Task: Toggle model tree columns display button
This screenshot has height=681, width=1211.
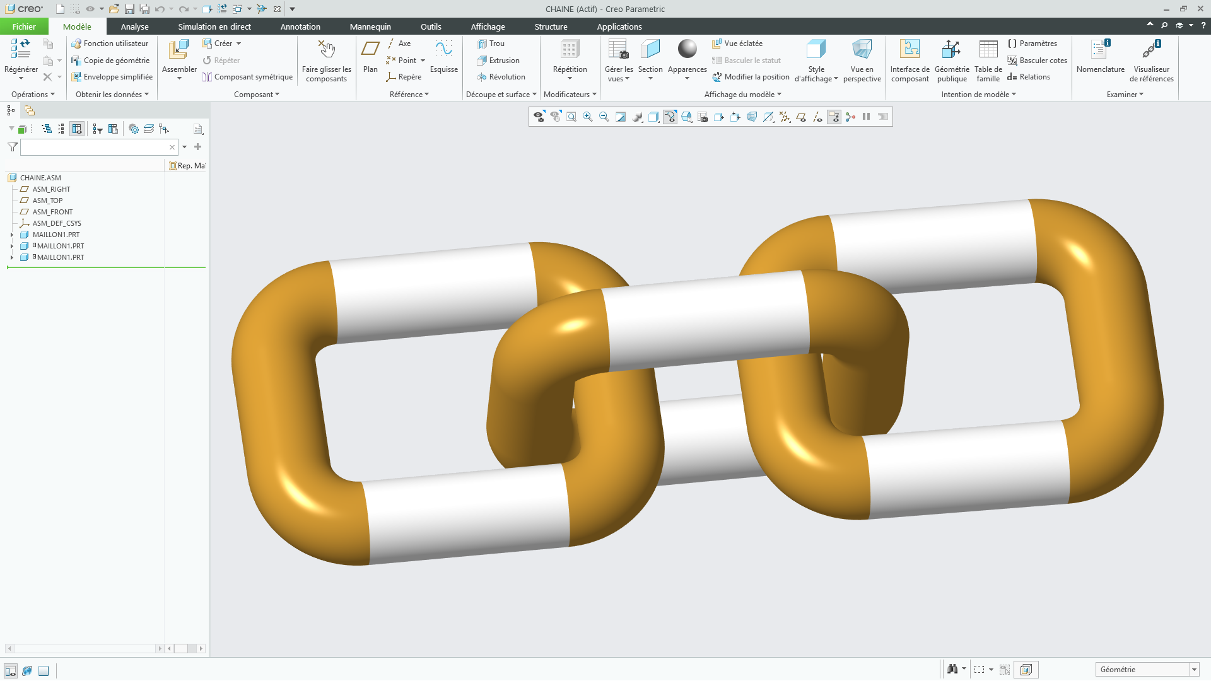Action: 77,129
